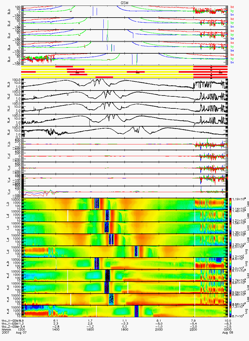Click the GSM title at the top
The width and height of the screenshot is (249, 341).
[124, 3]
